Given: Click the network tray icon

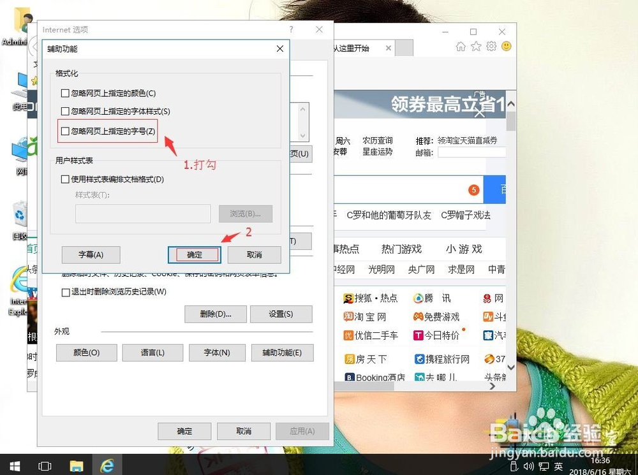Looking at the screenshot, I should (544, 466).
